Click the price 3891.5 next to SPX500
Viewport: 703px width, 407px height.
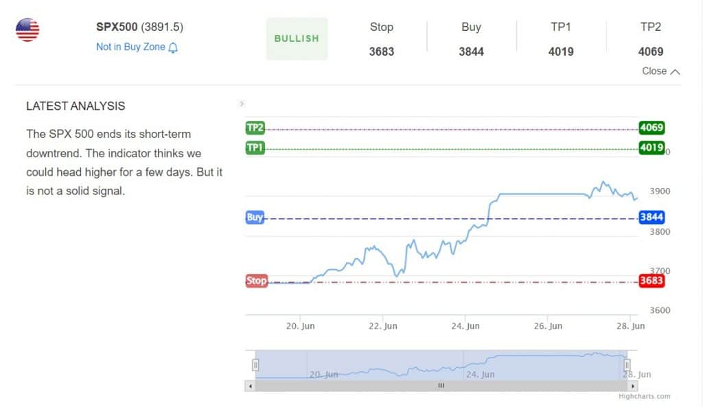click(162, 27)
